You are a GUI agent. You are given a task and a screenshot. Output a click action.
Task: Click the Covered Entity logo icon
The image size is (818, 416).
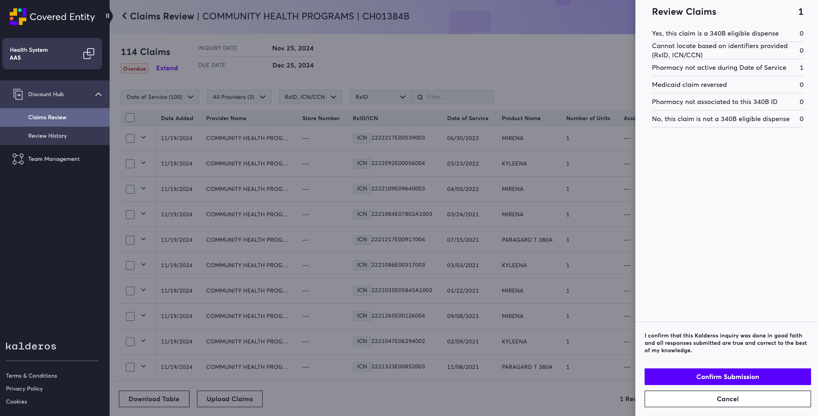coord(18,17)
